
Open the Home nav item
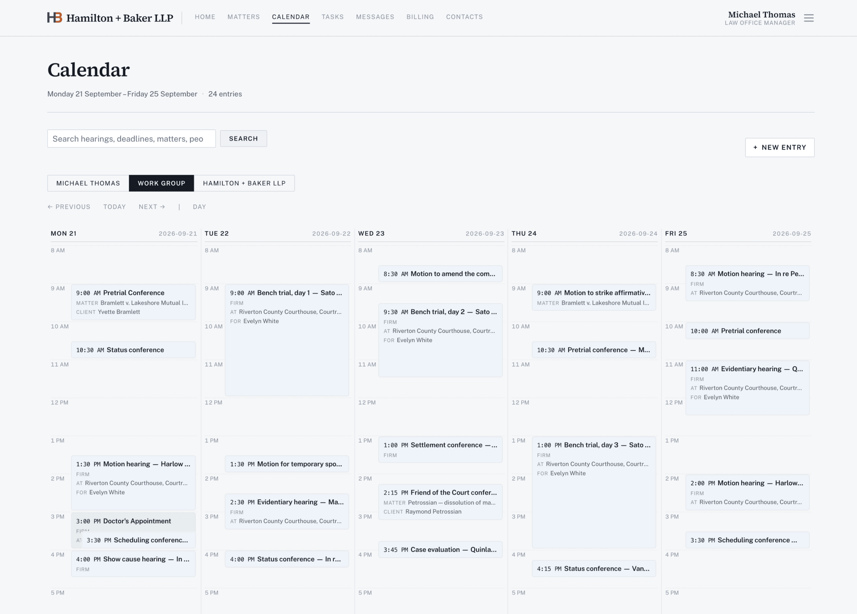205,17
